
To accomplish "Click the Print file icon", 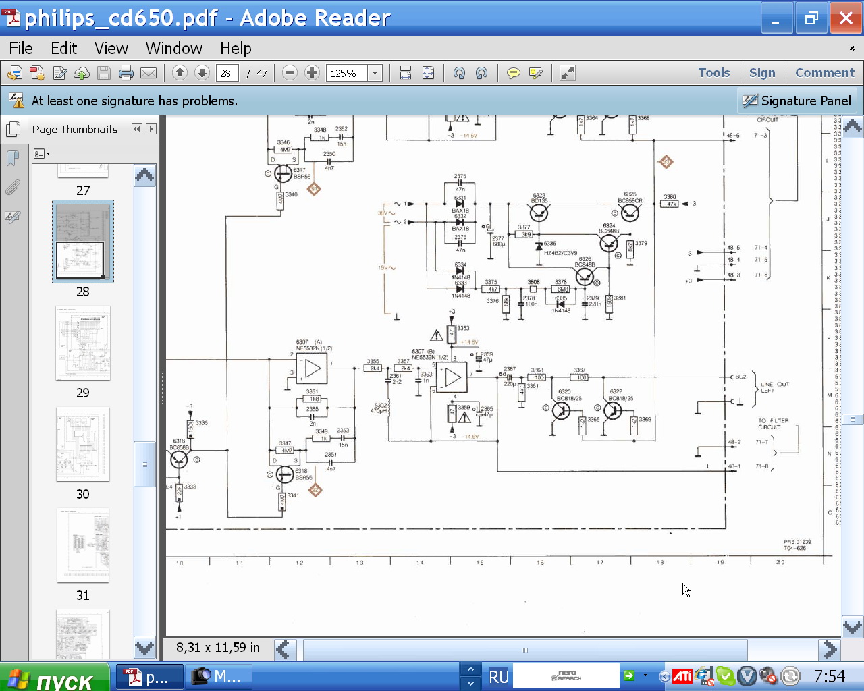I will click(126, 73).
